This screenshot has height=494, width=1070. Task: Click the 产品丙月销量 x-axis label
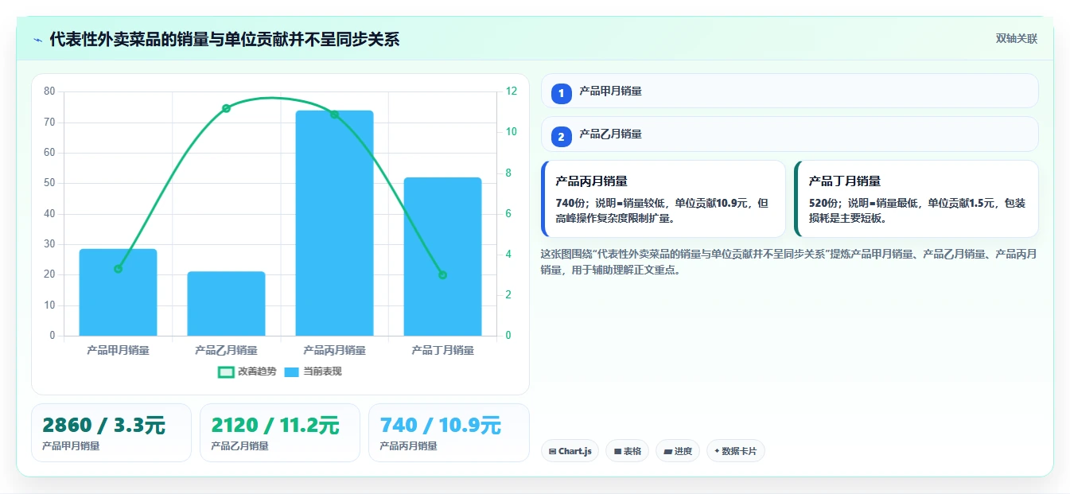334,350
